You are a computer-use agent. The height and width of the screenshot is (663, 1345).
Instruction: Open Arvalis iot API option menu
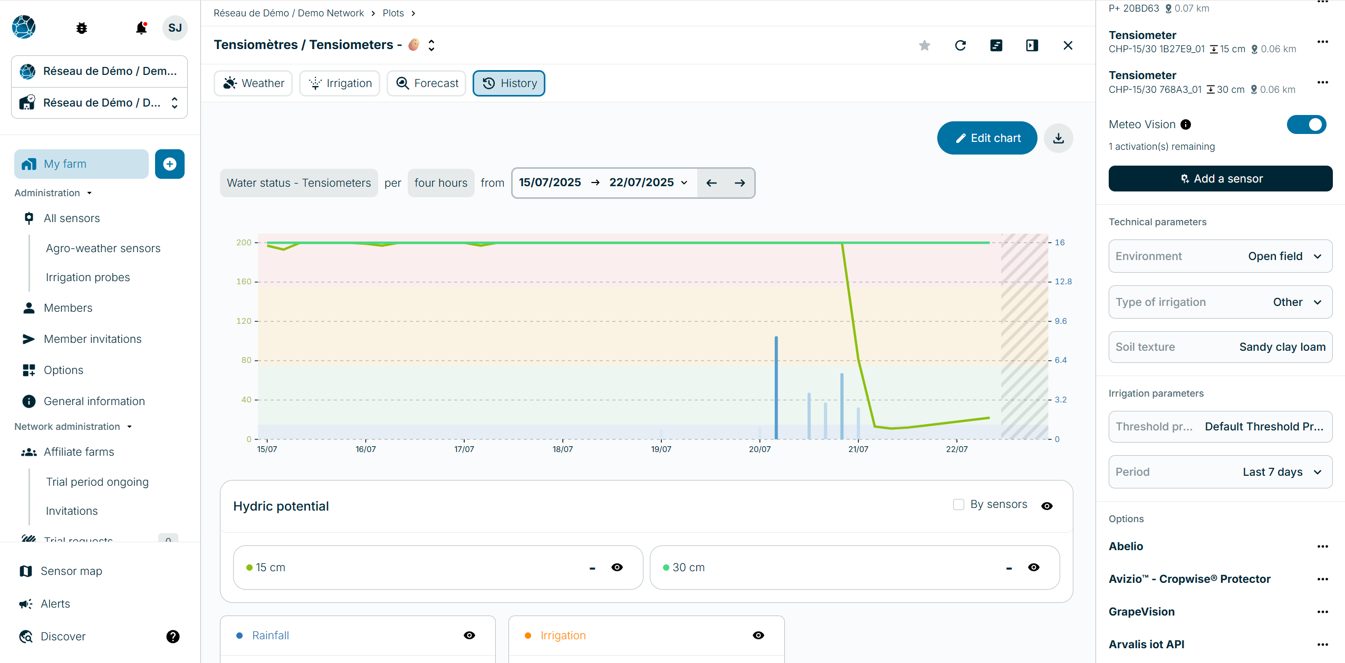(x=1323, y=645)
